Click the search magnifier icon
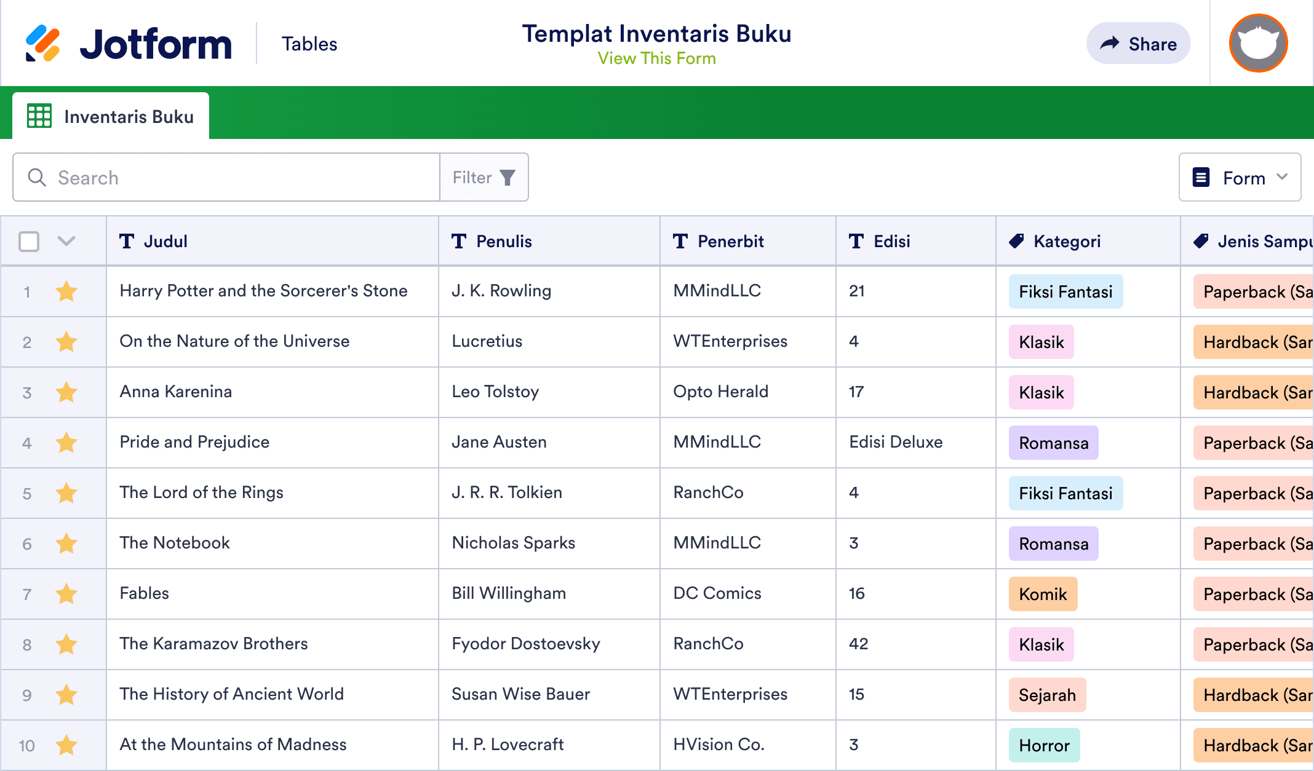Viewport: 1314px width, 771px height. click(x=37, y=177)
